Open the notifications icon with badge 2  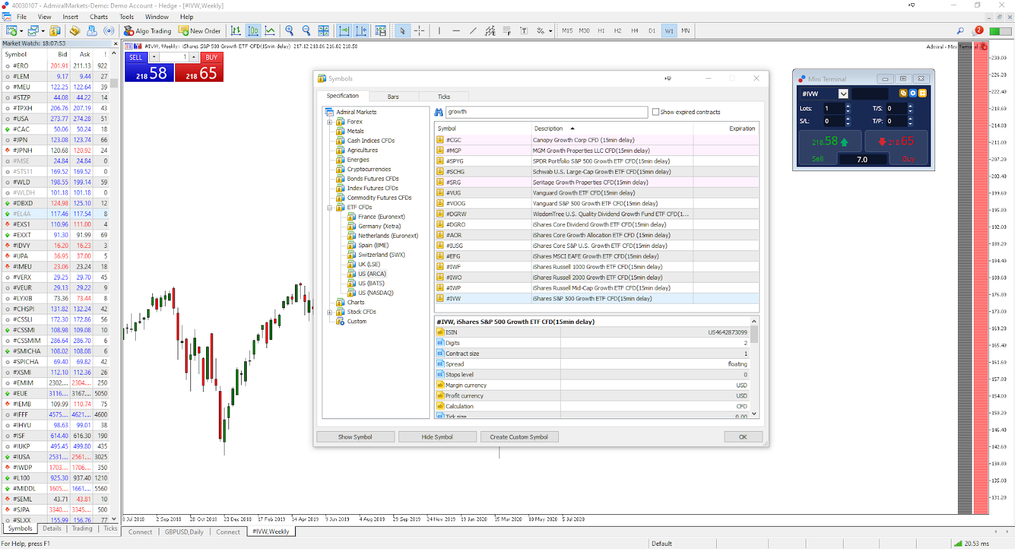point(978,30)
